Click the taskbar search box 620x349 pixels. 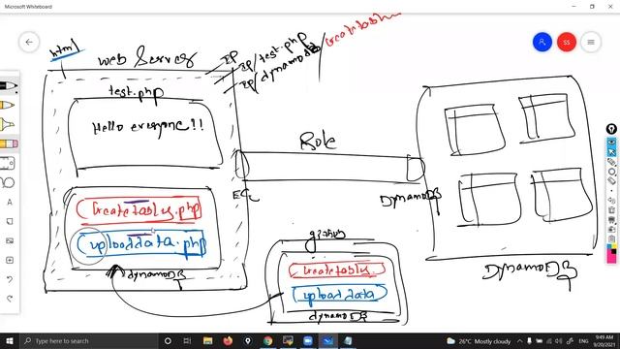click(x=89, y=340)
